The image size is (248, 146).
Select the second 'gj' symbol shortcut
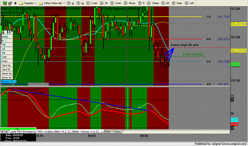click(x=80, y=3)
